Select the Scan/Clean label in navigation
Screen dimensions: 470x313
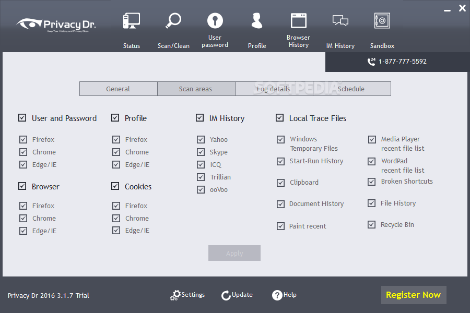[x=173, y=46]
